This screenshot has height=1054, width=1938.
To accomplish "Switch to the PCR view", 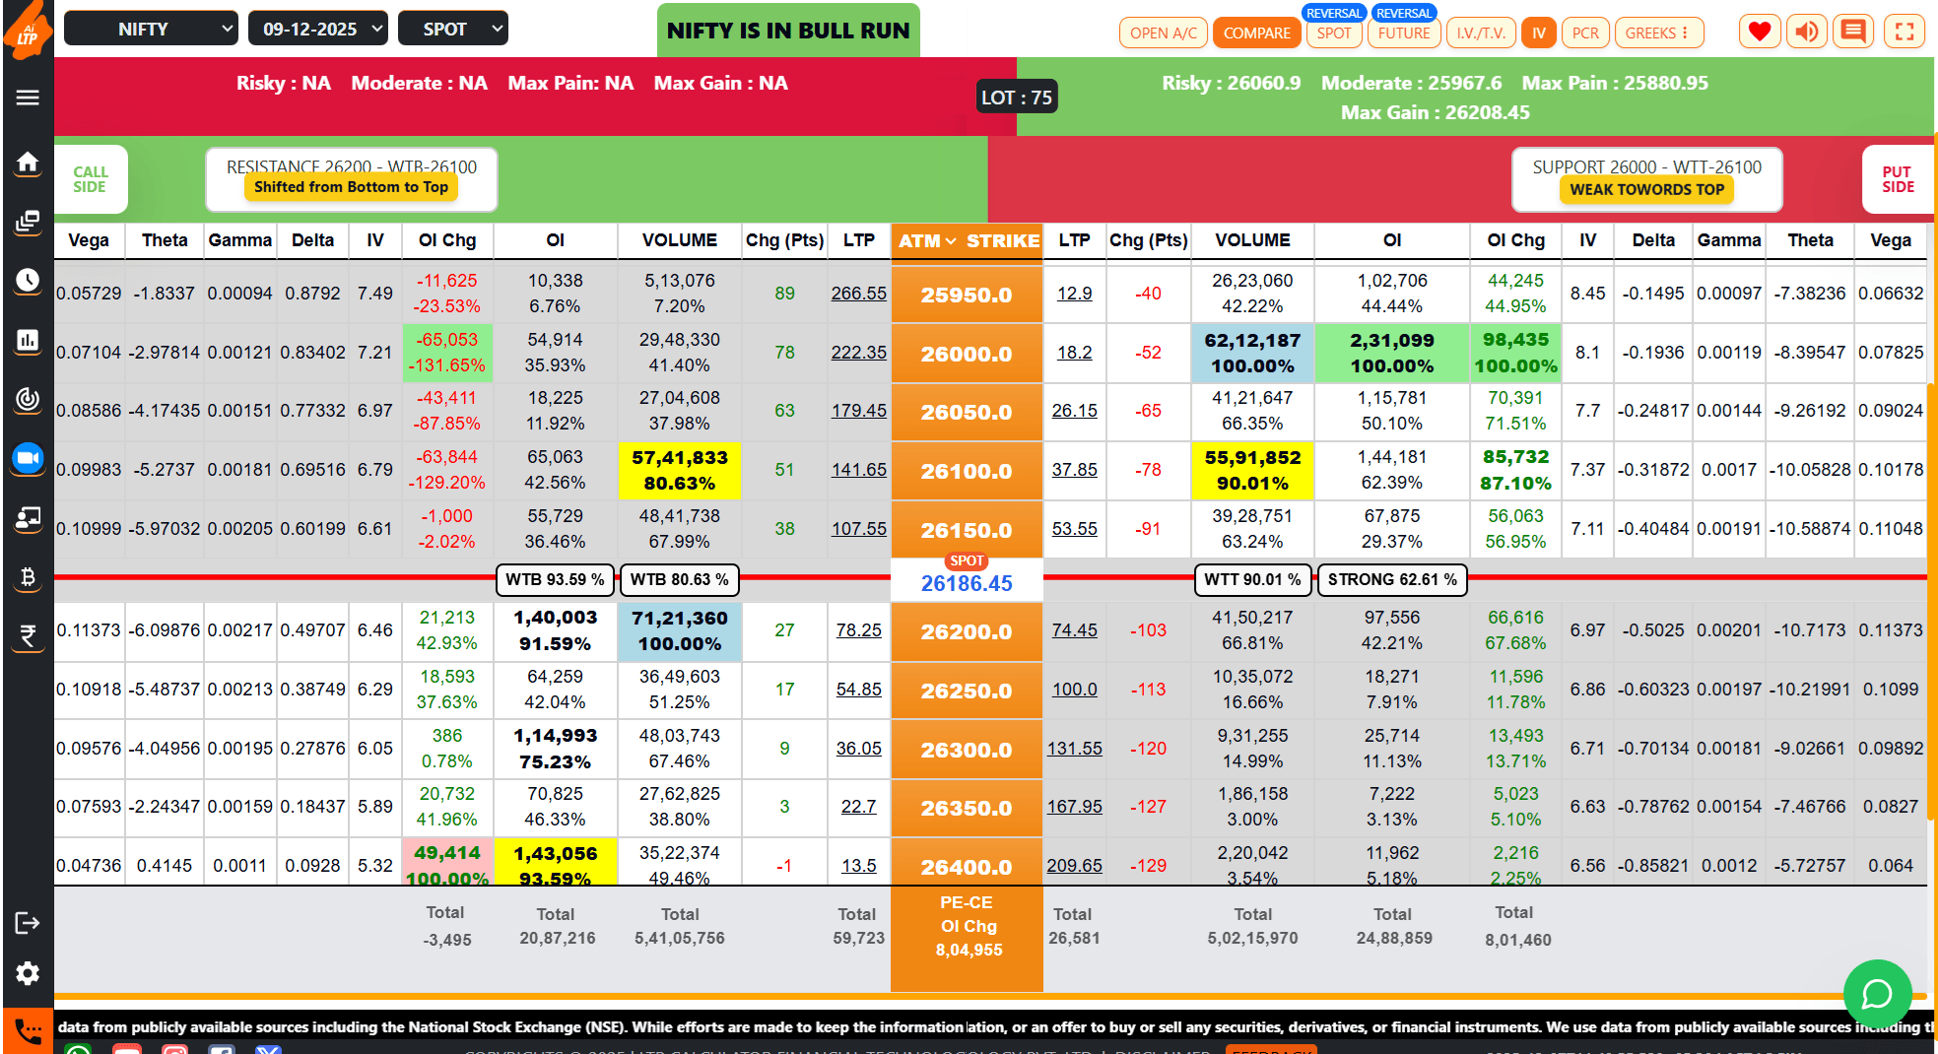I will pyautogui.click(x=1585, y=33).
